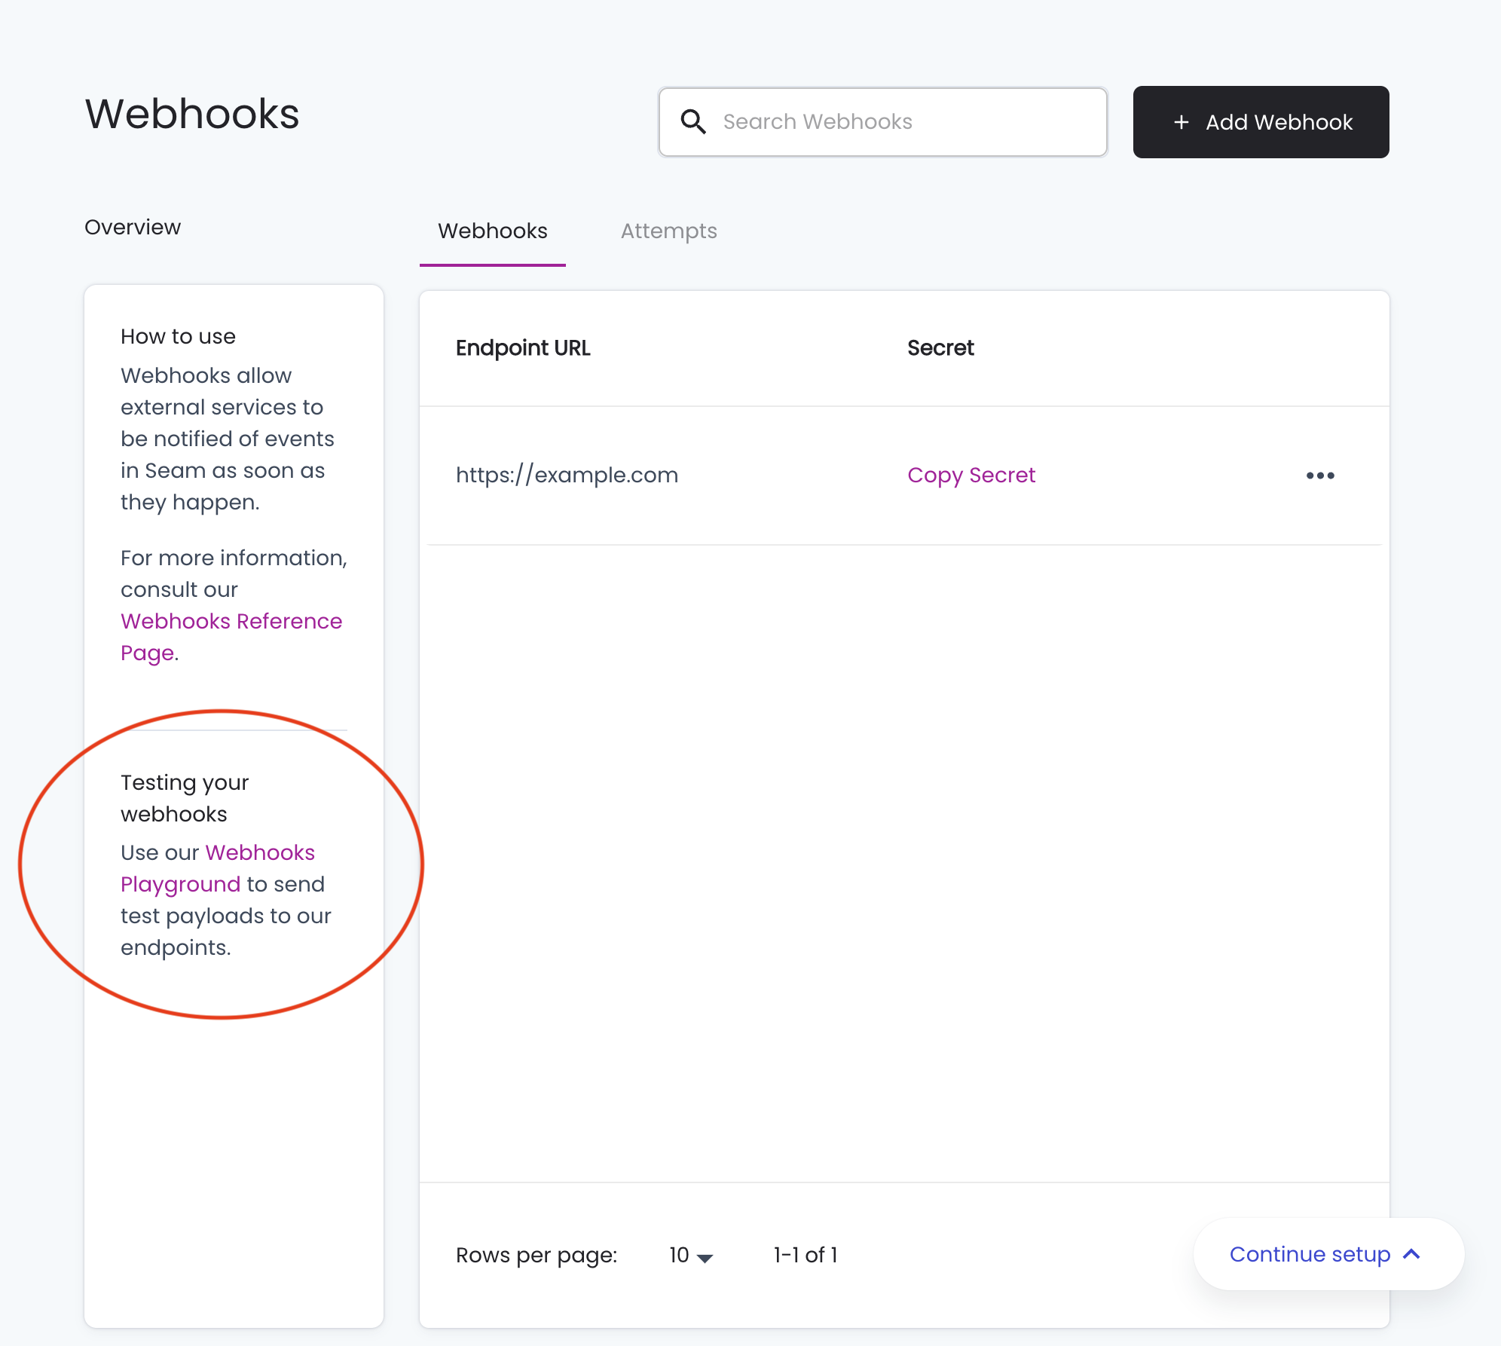Click the 1-1 of 1 pagination text

(x=806, y=1255)
